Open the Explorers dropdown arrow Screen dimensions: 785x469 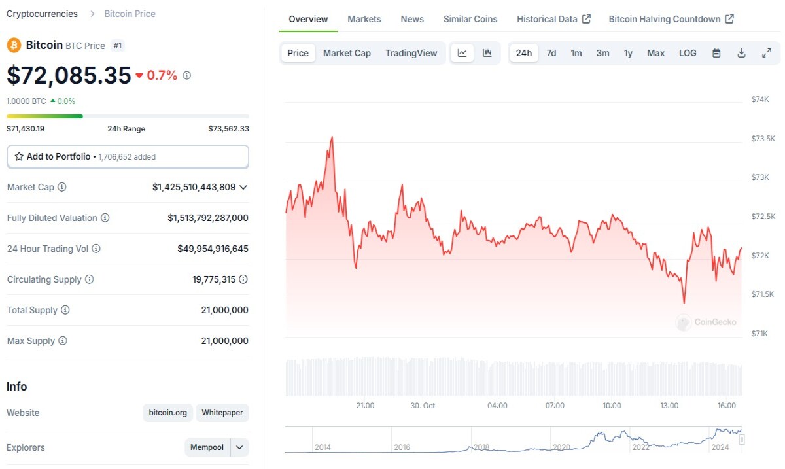pyautogui.click(x=239, y=447)
